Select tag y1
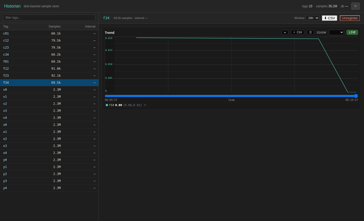 coord(49,167)
